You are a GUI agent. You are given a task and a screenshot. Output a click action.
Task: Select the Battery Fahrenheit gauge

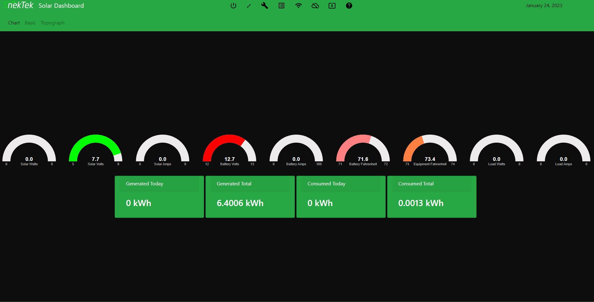(x=363, y=150)
